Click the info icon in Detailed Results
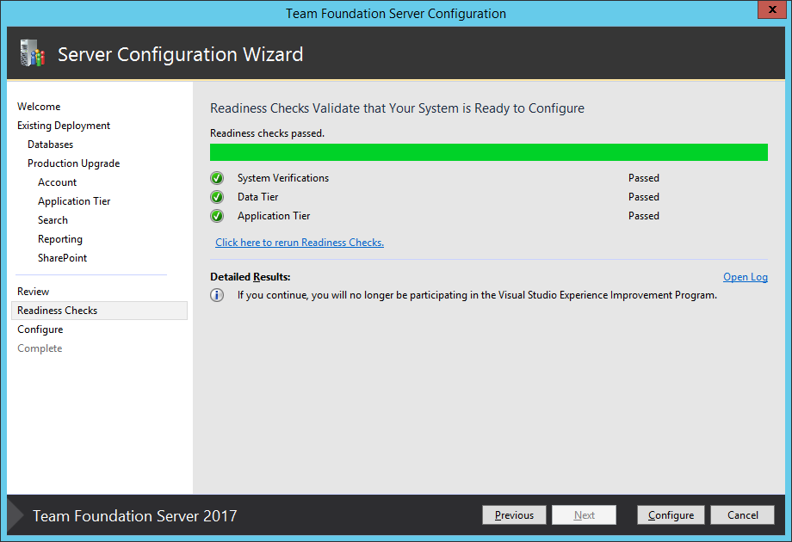The height and width of the screenshot is (542, 792). click(217, 295)
